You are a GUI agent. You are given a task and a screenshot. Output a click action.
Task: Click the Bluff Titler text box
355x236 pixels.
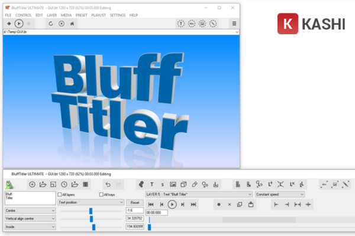coord(30,198)
